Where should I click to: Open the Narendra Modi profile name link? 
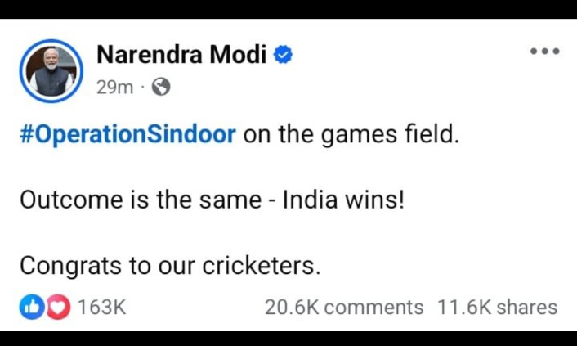click(x=181, y=55)
